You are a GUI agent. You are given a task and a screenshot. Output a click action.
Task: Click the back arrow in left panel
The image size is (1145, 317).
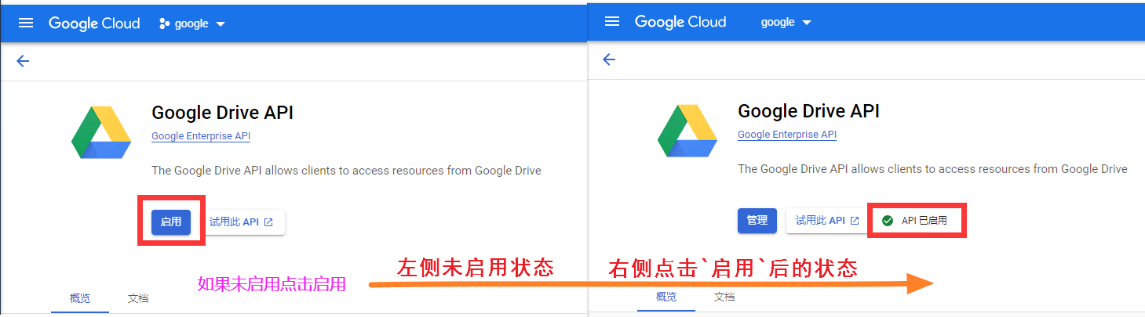(23, 61)
